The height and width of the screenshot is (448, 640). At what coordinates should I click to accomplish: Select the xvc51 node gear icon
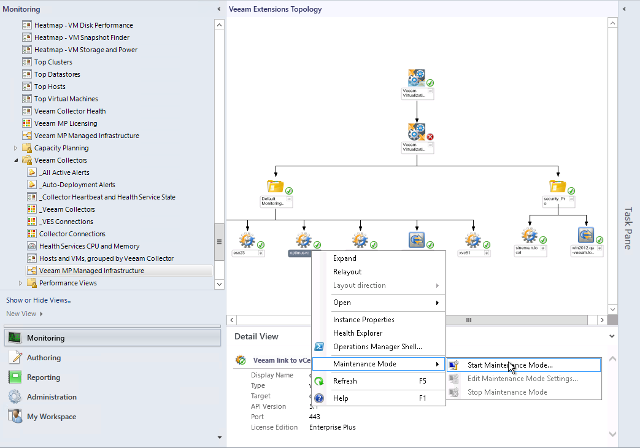(473, 240)
